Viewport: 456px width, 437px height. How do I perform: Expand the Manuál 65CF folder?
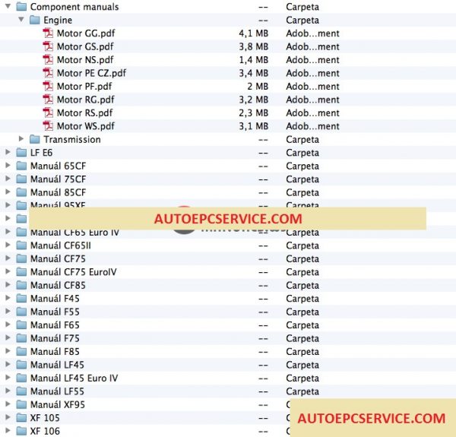8,166
